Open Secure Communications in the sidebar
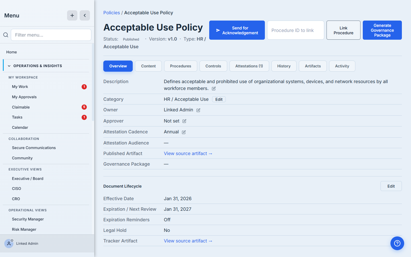 point(34,148)
